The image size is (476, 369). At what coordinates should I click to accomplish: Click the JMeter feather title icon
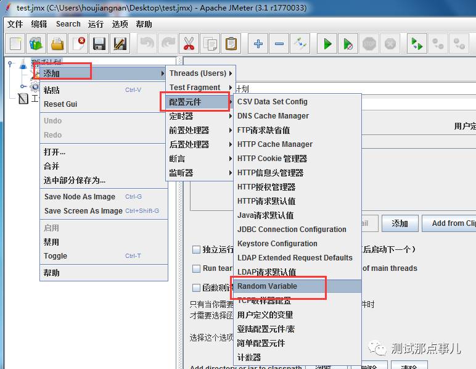pyautogui.click(x=8, y=8)
